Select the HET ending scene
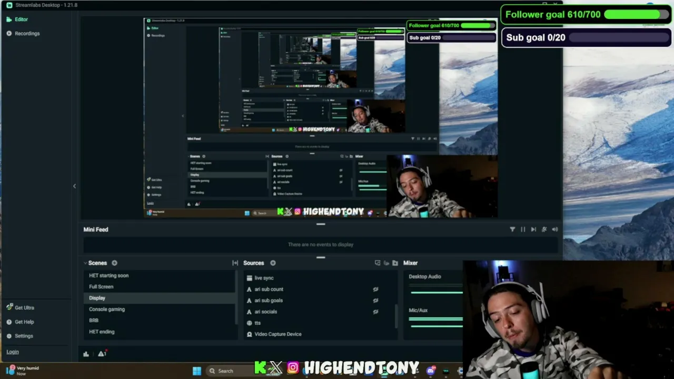This screenshot has height=379, width=674. point(159,332)
